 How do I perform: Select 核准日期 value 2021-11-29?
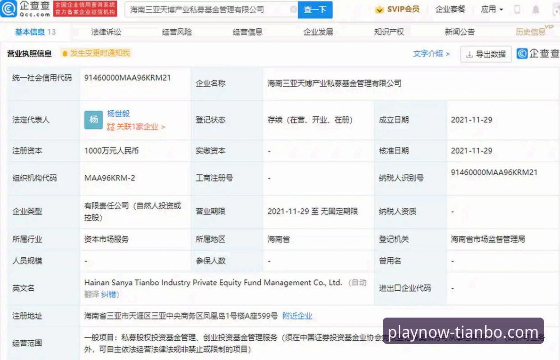tap(471, 151)
